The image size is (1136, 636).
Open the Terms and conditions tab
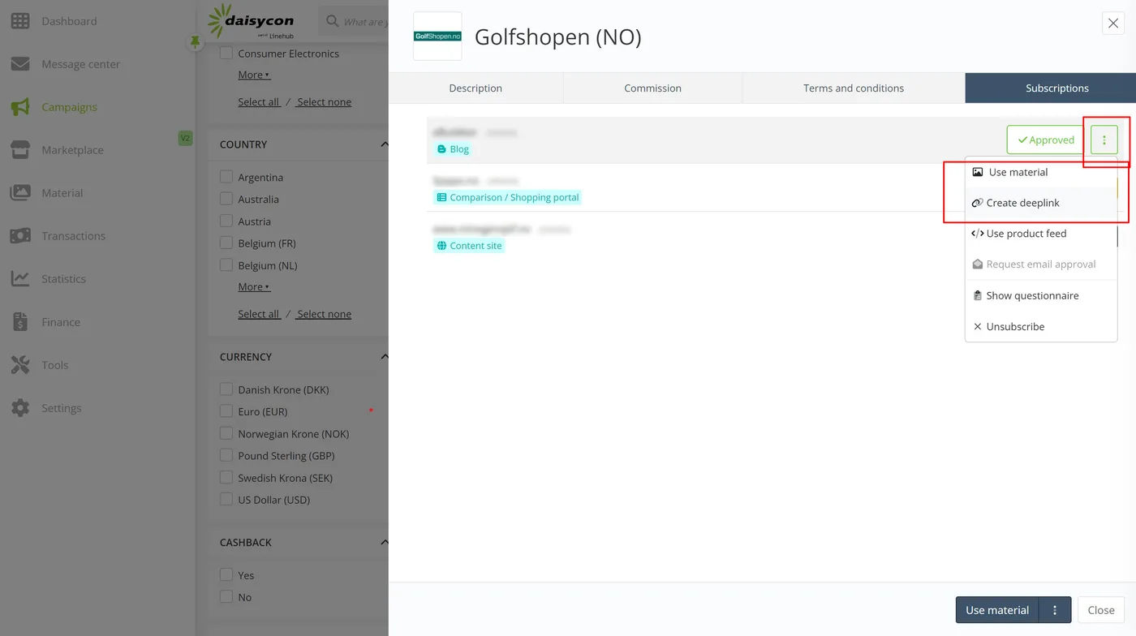coord(854,88)
